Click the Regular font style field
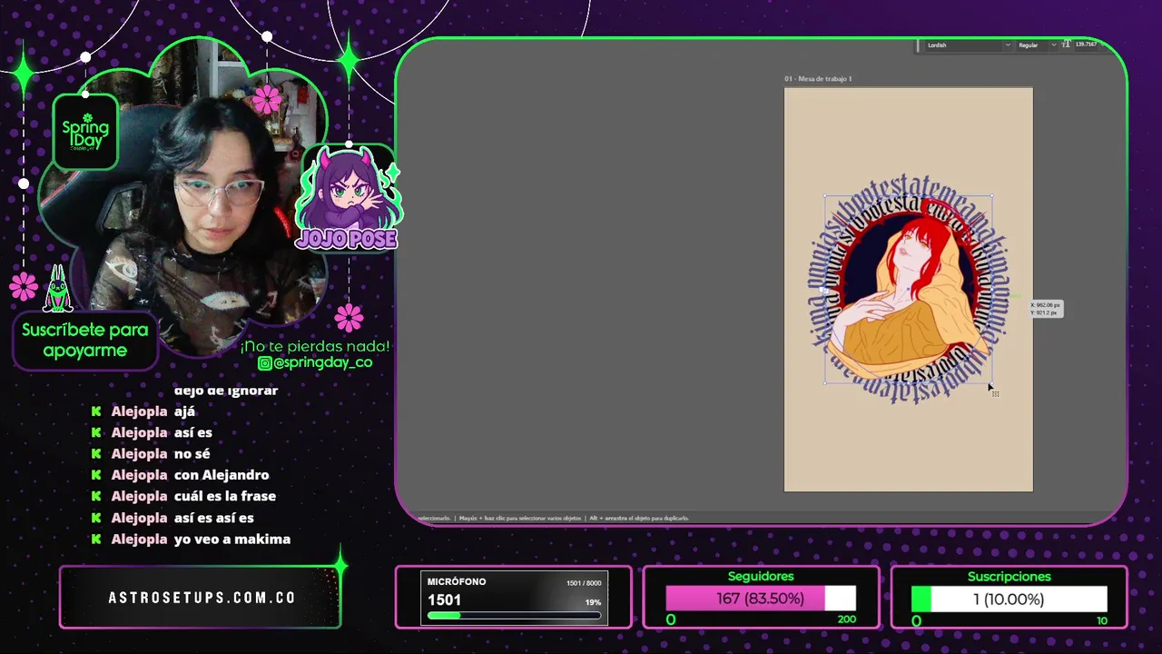The image size is (1162, 654). 1032,45
